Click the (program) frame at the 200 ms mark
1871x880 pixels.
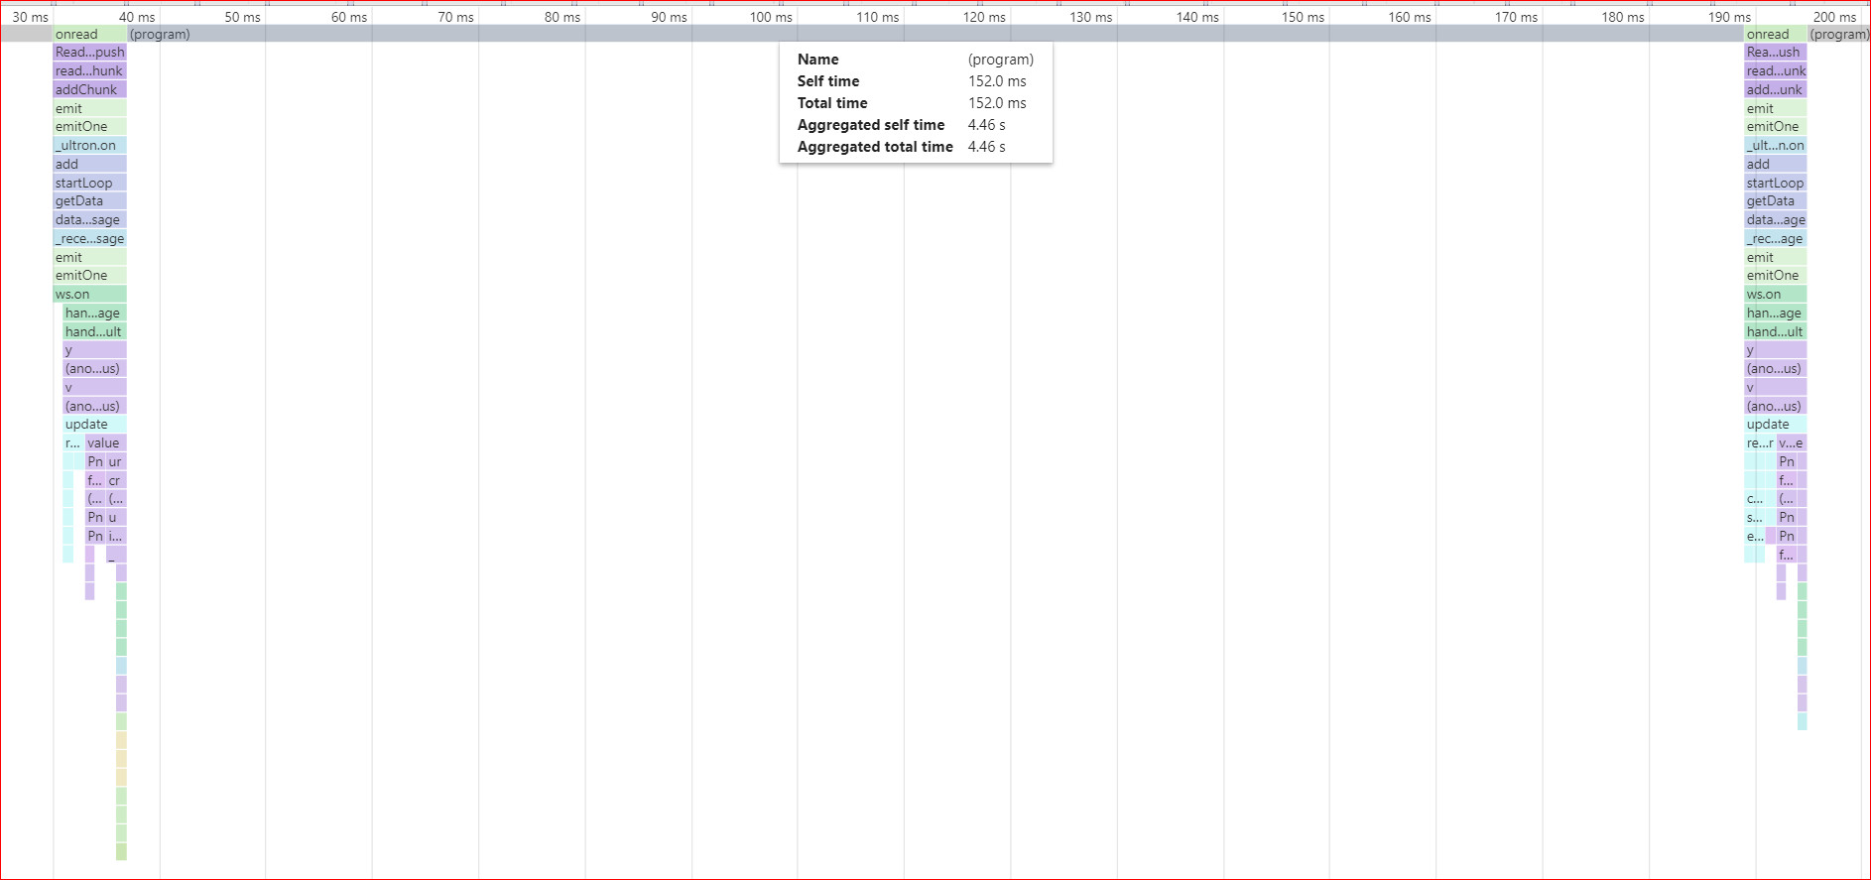point(1839,34)
